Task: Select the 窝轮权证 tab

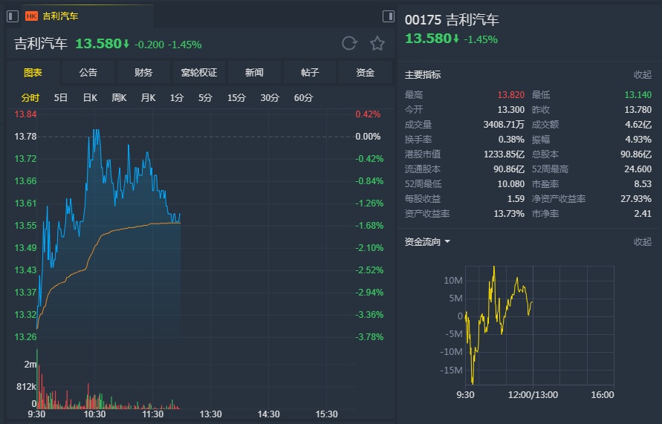Action: 199,72
